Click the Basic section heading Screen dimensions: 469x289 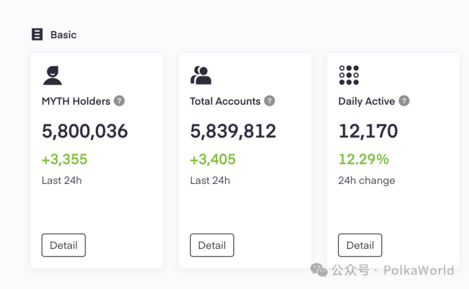63,35
